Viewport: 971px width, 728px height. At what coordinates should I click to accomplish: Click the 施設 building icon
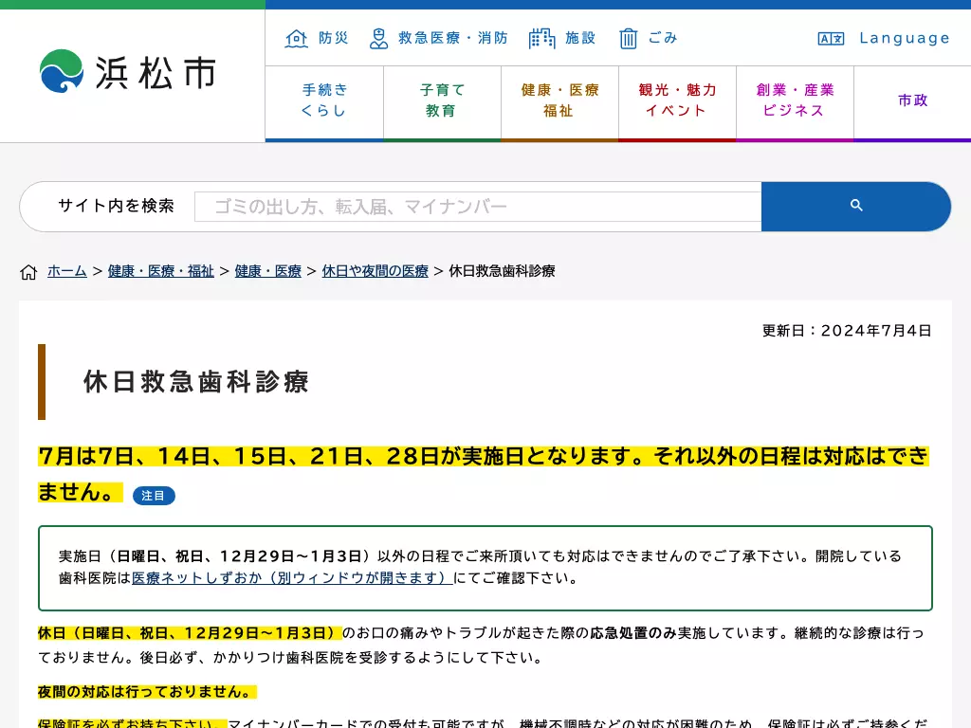tap(541, 38)
